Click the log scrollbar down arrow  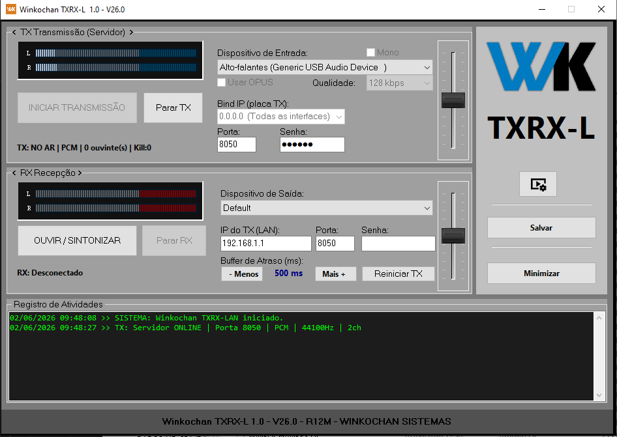(599, 395)
